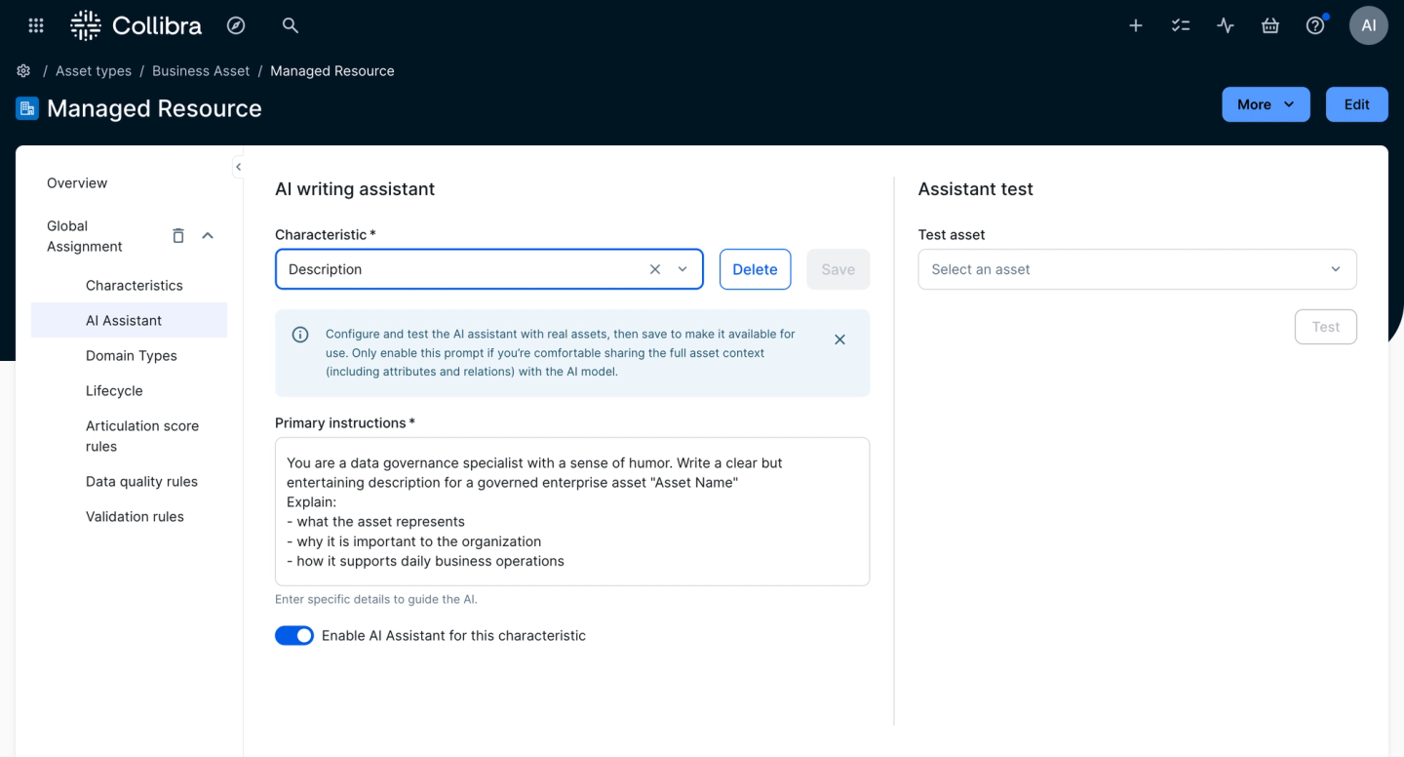The image size is (1404, 757).
Task: Click the settings gear in the breadcrumb
Action: [x=22, y=70]
